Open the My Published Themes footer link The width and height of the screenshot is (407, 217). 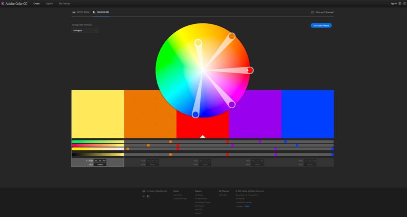203,202
